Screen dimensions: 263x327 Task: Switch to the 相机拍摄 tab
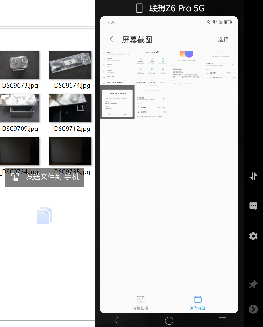click(x=140, y=303)
